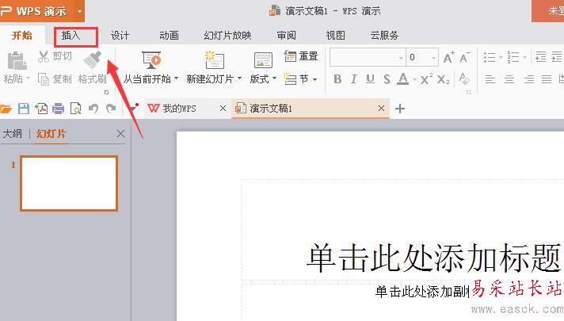Click the save floppy disk icon
Image resolution: width=564 pixels, height=321 pixels.
pos(24,109)
